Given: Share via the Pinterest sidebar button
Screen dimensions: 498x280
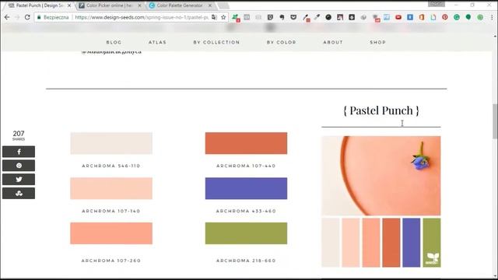Looking at the screenshot, I should coord(19,166).
